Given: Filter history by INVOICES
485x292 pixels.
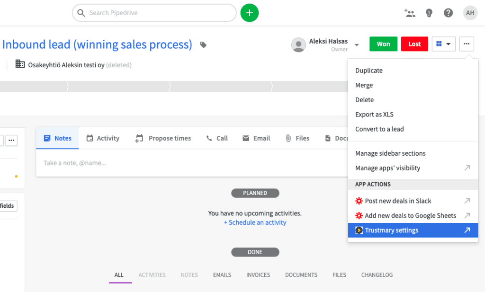Looking at the screenshot, I should [258, 275].
